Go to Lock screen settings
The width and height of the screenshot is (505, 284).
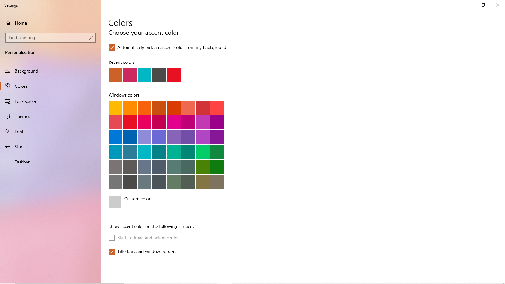point(50,101)
